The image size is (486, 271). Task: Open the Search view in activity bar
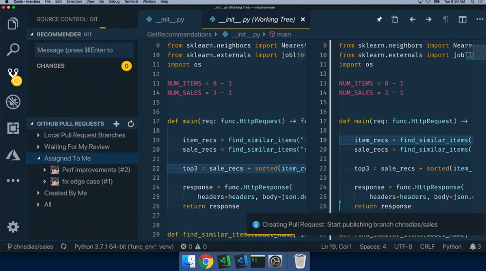point(13,49)
